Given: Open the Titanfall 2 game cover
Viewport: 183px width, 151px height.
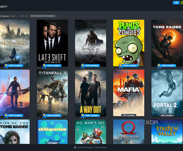Looking at the screenshot, I should 52,93.
